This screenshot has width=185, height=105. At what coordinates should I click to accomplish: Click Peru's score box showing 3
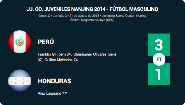coord(159,45)
